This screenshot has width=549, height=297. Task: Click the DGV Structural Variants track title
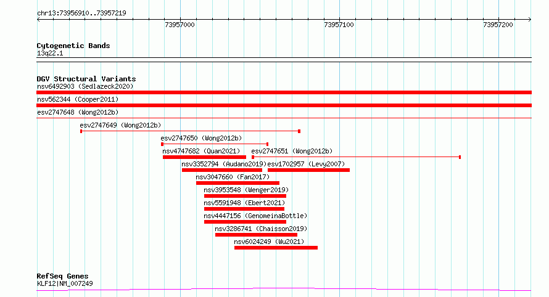pyautogui.click(x=86, y=79)
